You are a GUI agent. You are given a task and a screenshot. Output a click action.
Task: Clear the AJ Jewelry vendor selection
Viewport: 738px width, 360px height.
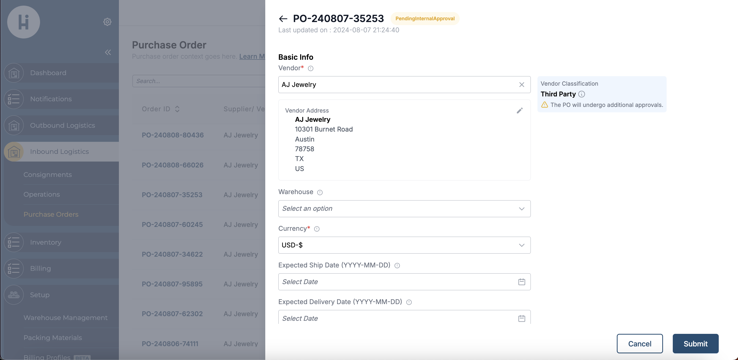click(x=522, y=85)
